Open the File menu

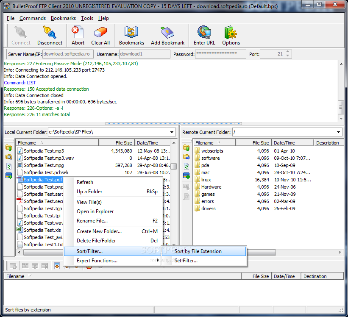pyautogui.click(x=11, y=18)
